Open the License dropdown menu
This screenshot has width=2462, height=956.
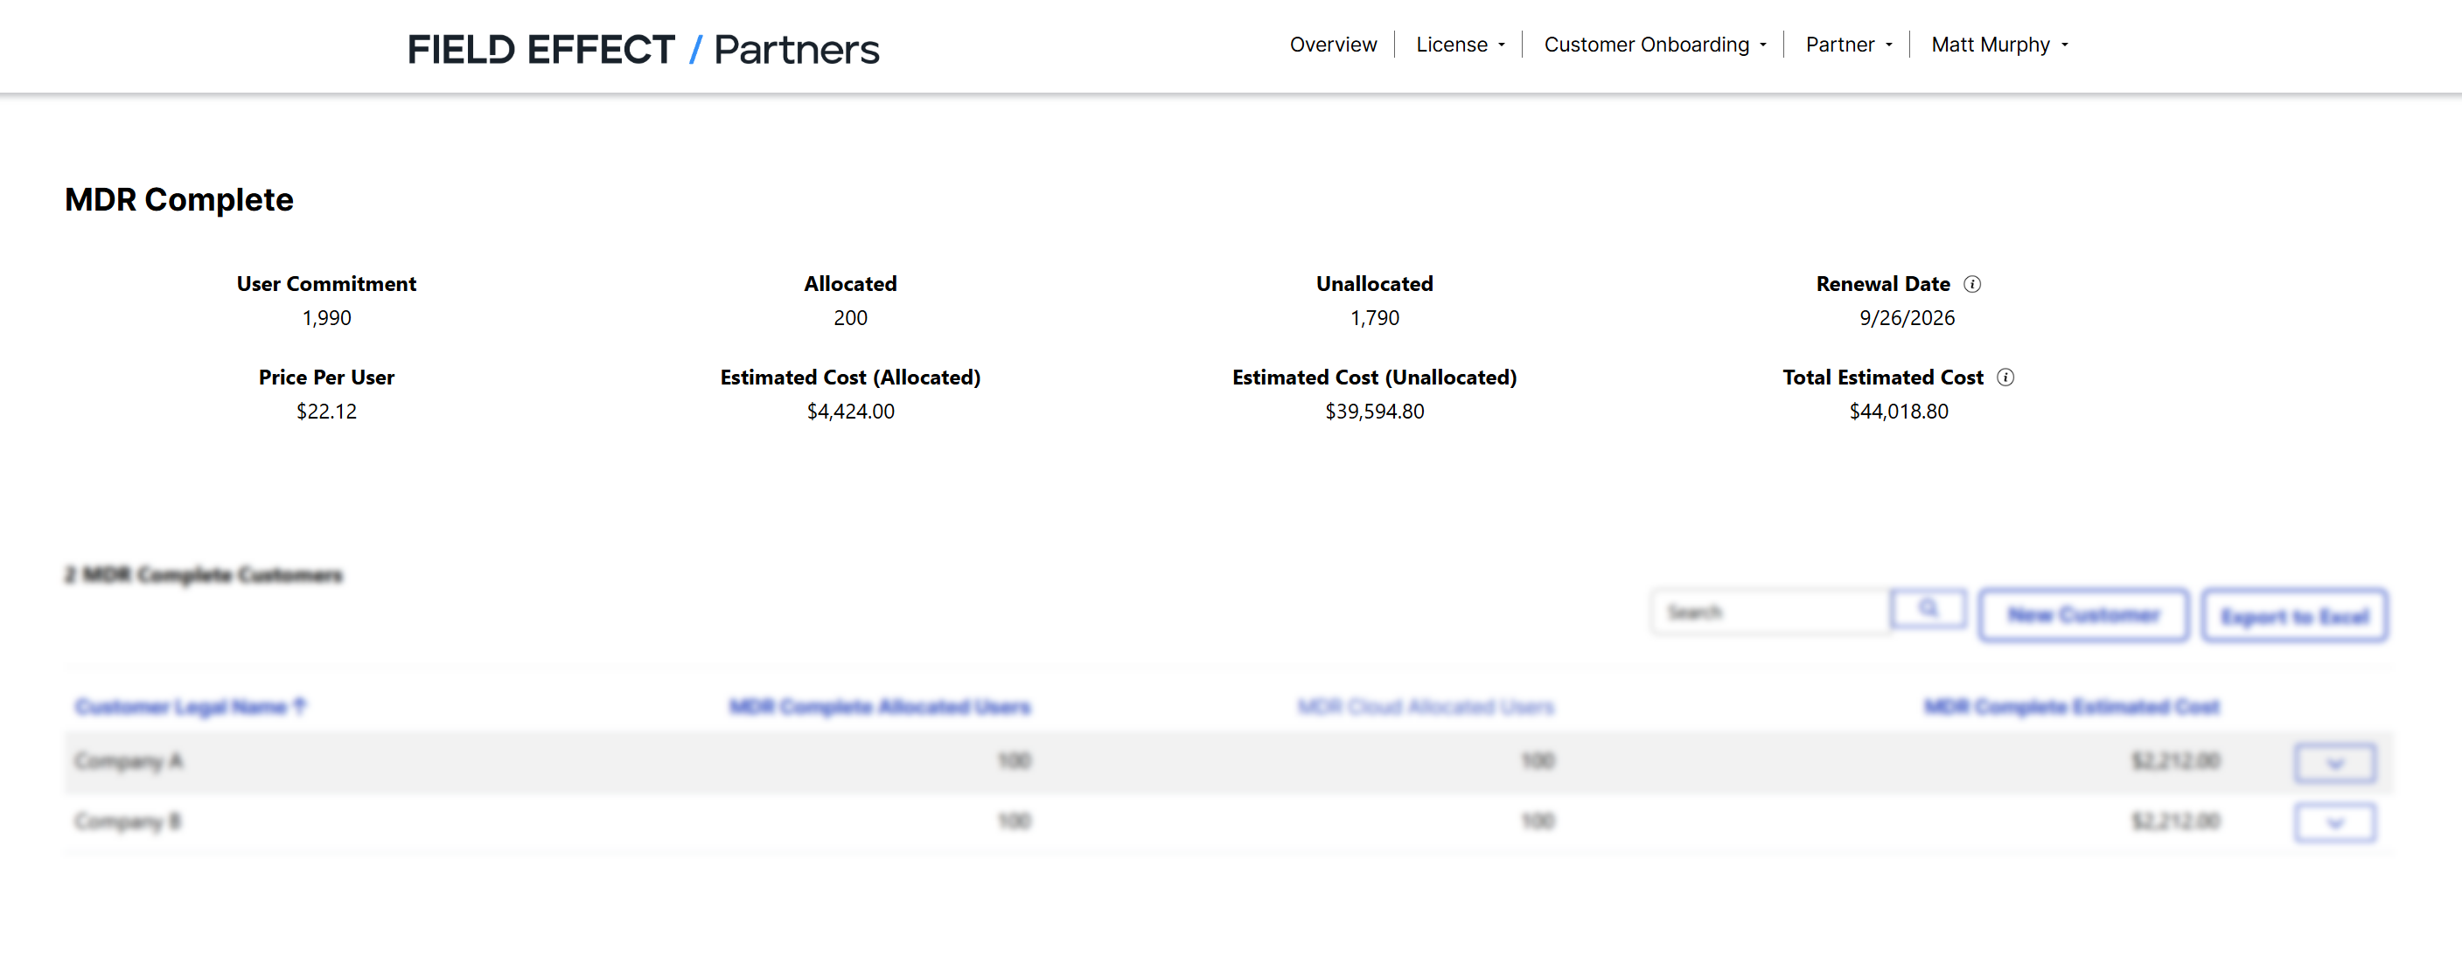(1460, 45)
